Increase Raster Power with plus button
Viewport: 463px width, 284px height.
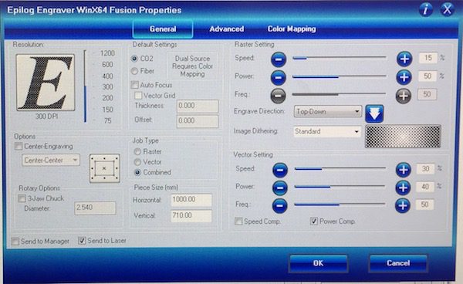tap(404, 77)
